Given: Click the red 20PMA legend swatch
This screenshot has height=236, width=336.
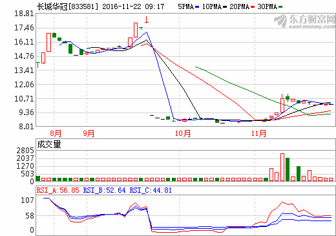Looking at the screenshot, I should pyautogui.click(x=253, y=7).
